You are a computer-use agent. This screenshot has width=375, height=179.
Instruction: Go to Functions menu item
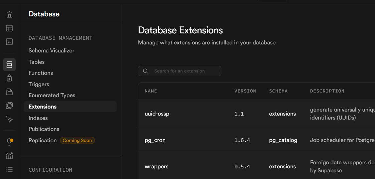[41, 73]
